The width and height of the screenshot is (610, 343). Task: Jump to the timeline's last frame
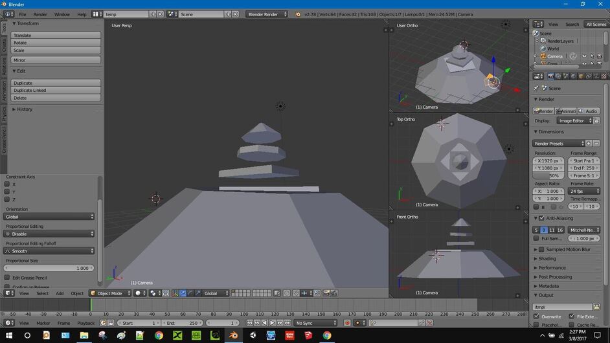pos(287,323)
